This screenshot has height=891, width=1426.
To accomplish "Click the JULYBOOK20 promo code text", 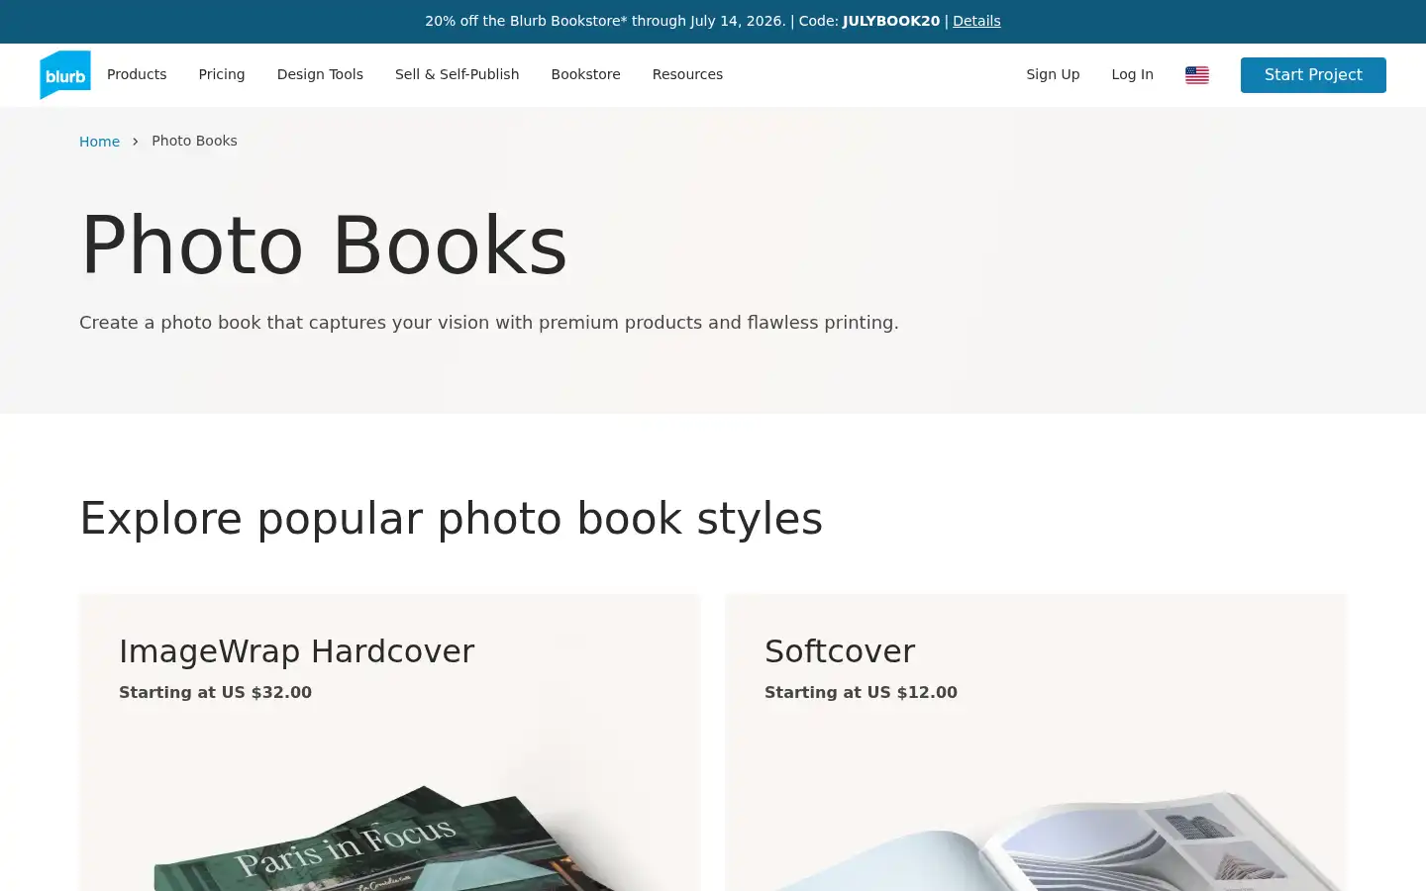I will (891, 21).
